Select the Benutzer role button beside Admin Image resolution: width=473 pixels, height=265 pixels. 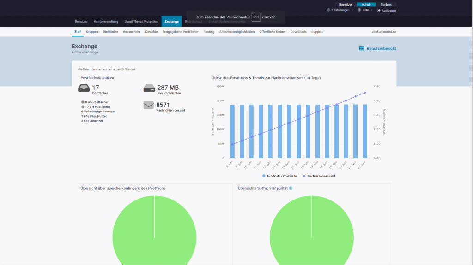pos(346,5)
